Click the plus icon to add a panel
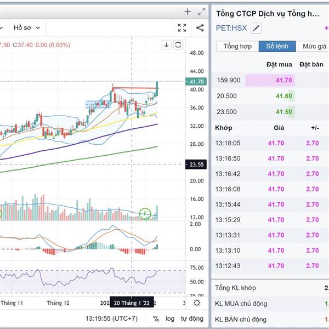Viewport: 329px width, 329px height. tap(188, 11)
